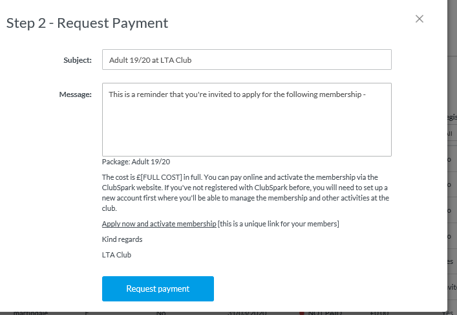Click the Kind regards line
Viewport: 457px width, 315px height.
pyautogui.click(x=122, y=239)
